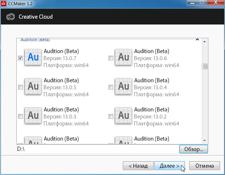Click the Версия: 13.0.5 text
This screenshot has width=225, height=175.
click(x=60, y=87)
